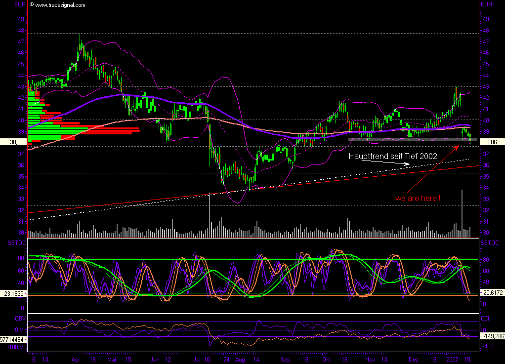Click the largest red volume profile bar
This screenshot has height=364, width=505.
tap(114, 130)
